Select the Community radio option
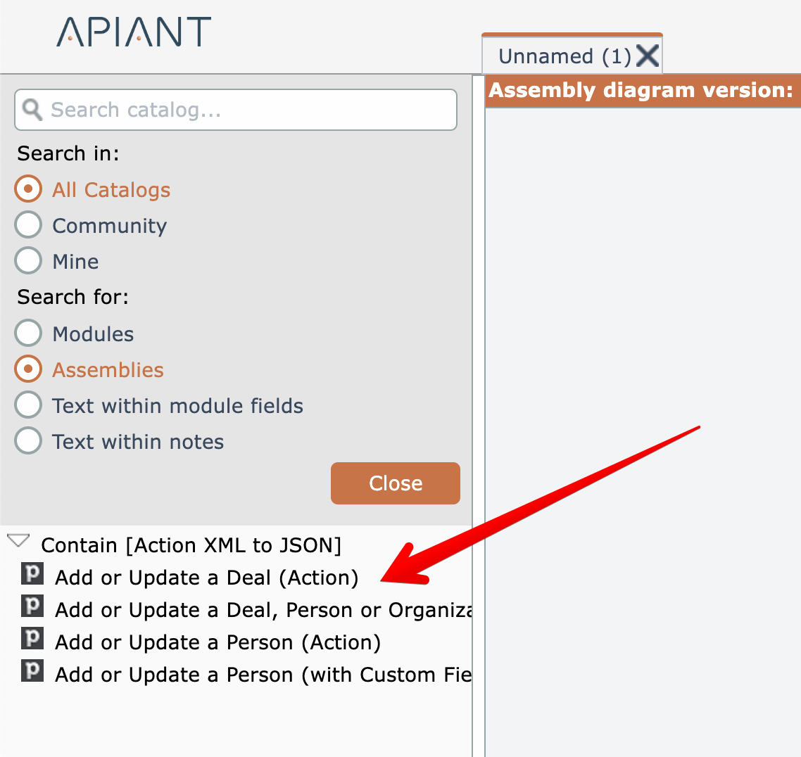Screen dimensions: 801x757 click(x=28, y=225)
